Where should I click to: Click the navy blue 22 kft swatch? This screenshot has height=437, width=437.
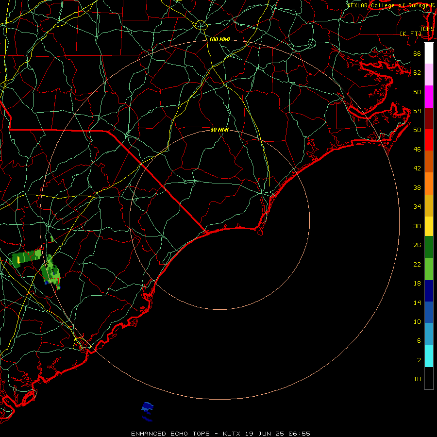[429, 291]
